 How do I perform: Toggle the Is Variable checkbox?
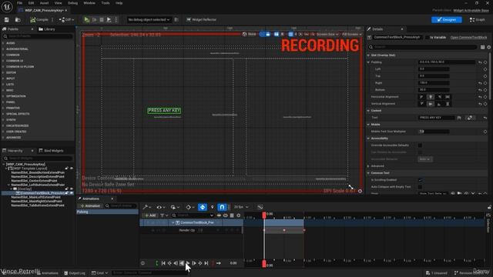(428, 38)
